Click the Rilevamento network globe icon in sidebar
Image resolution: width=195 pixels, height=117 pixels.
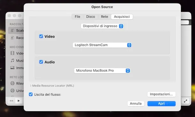(12, 83)
